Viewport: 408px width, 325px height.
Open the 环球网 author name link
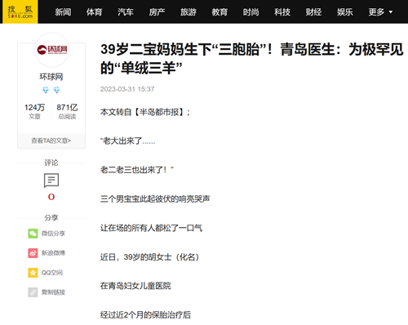[x=51, y=77]
